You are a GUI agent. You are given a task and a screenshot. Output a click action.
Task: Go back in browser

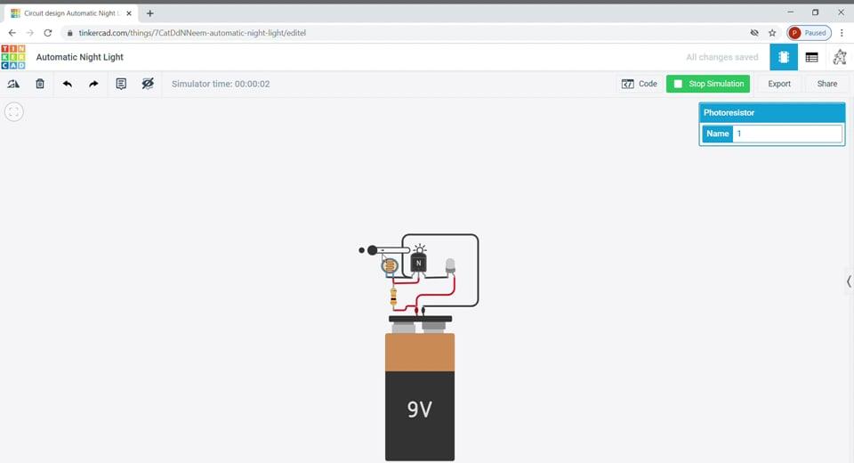tap(12, 33)
